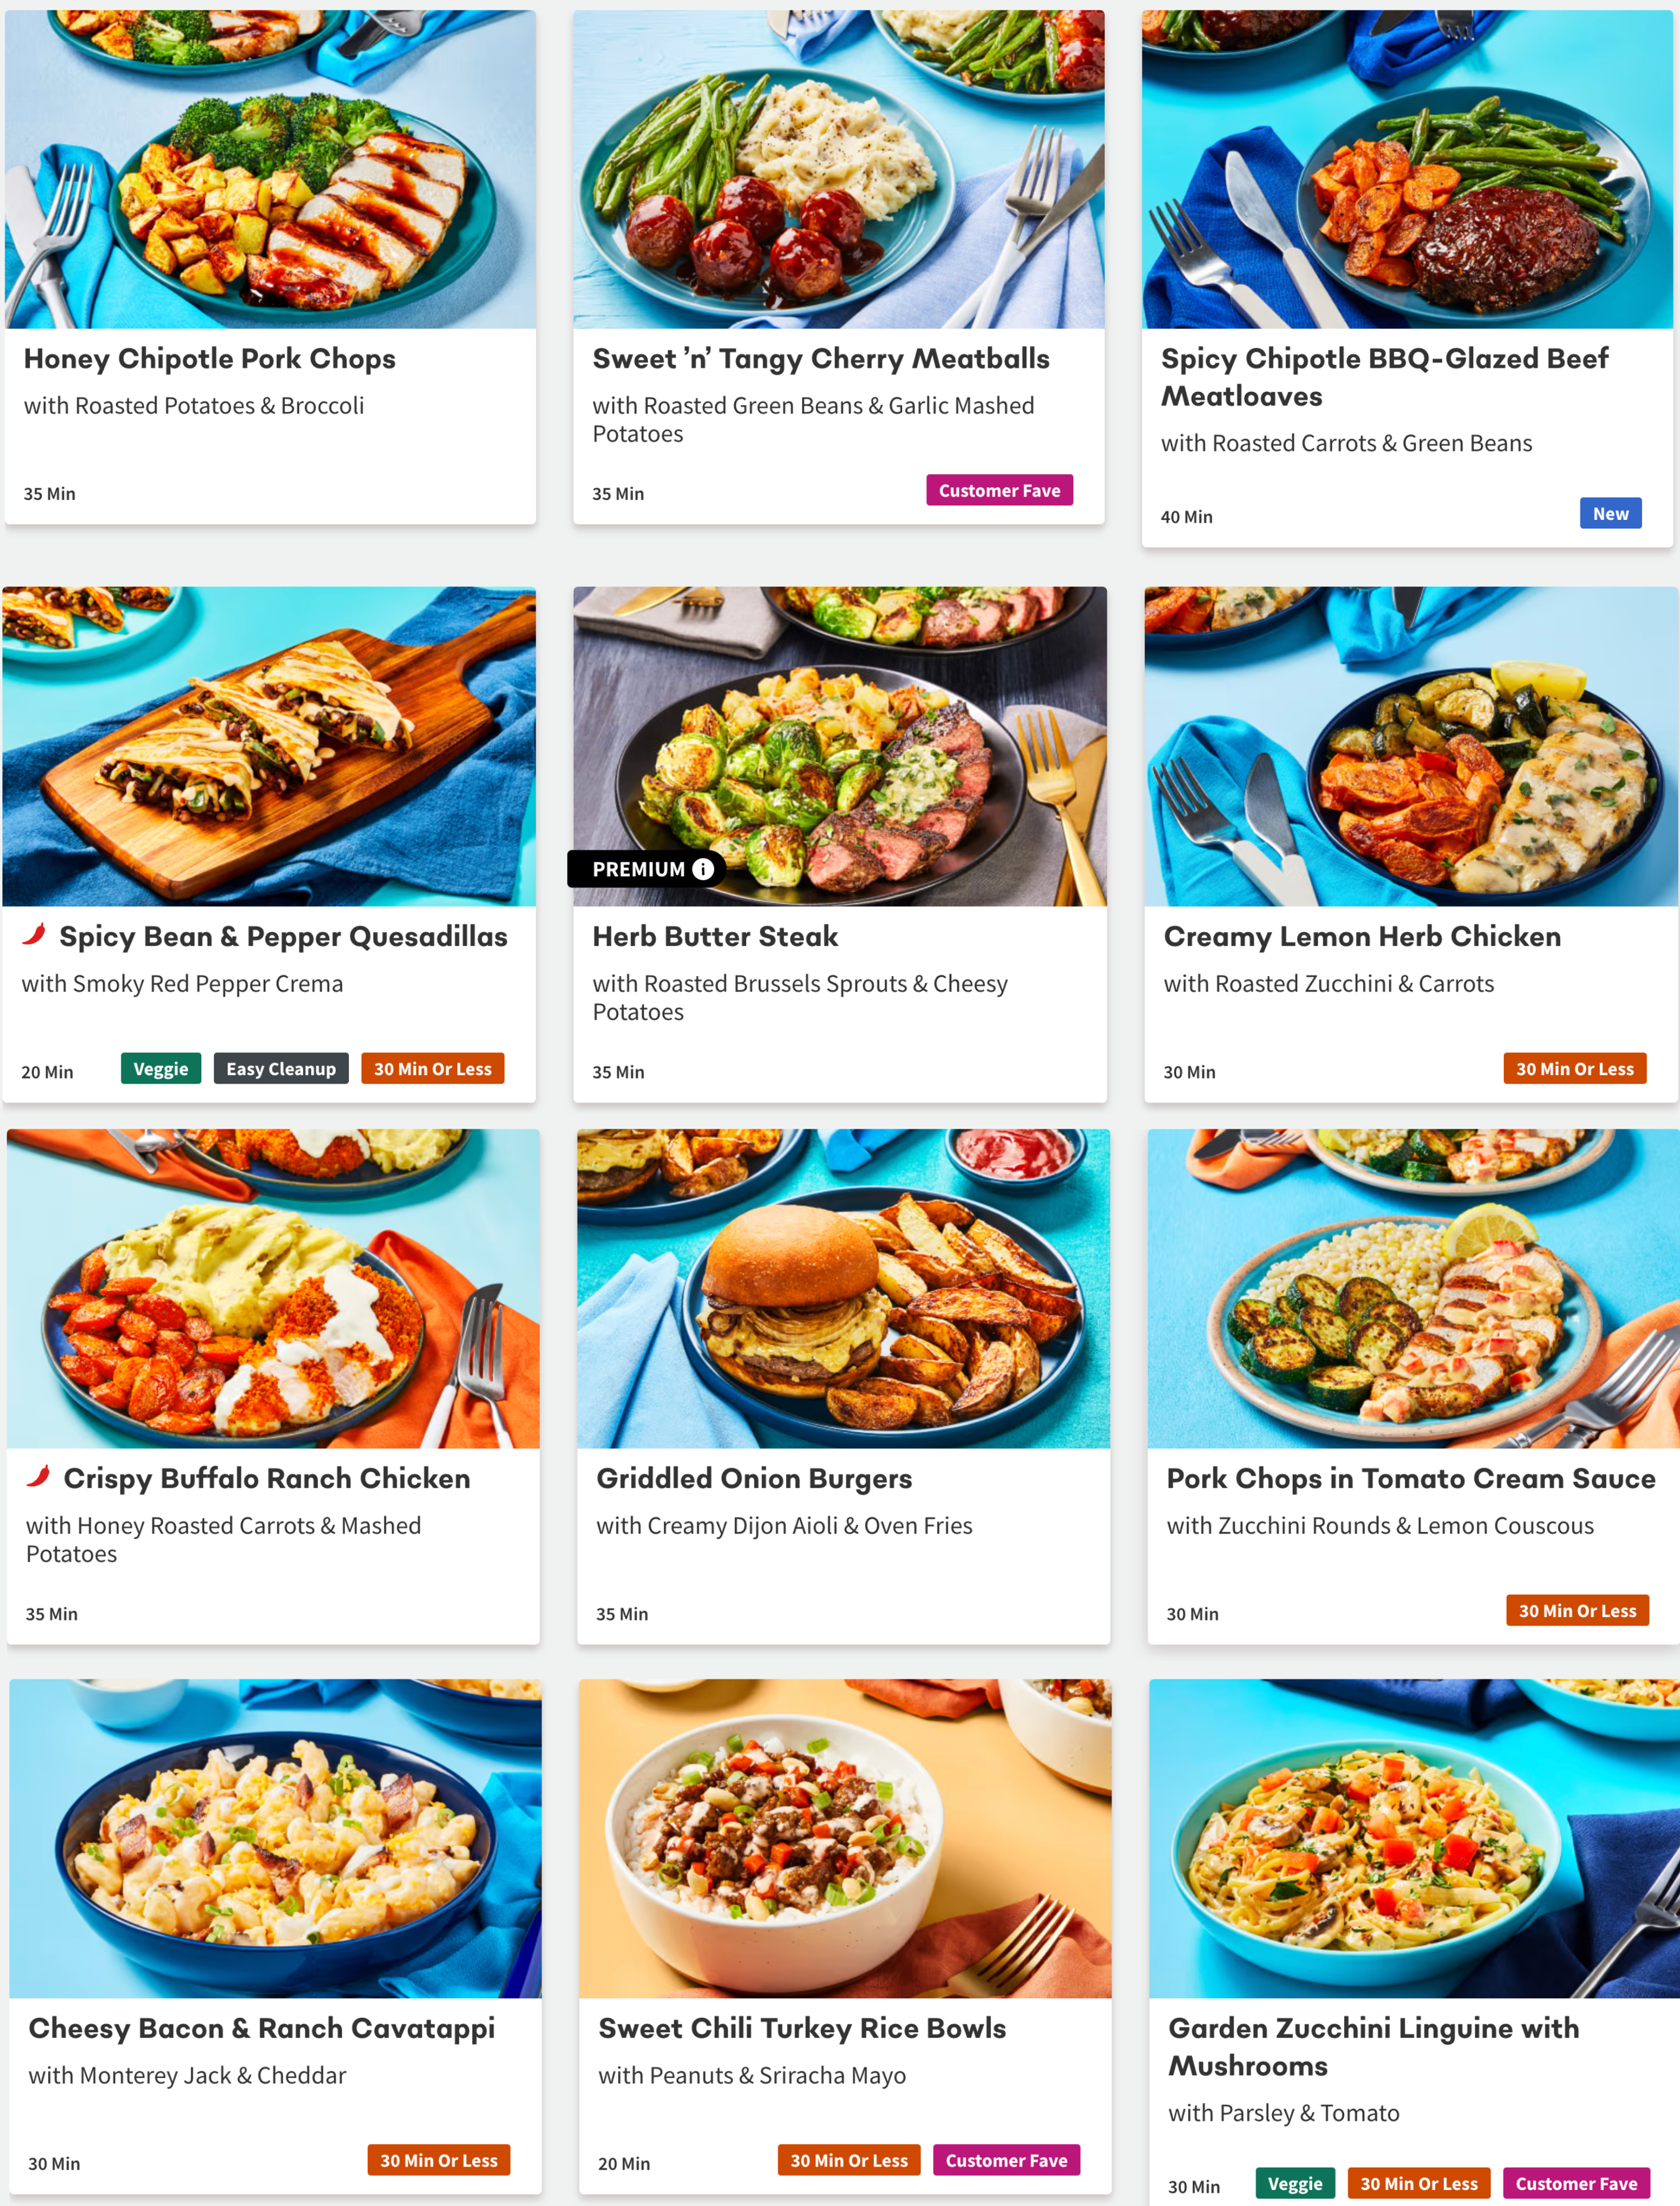The width and height of the screenshot is (1680, 2206).
Task: Click the Veggie tag on Quesadillas card
Action: tap(161, 1069)
